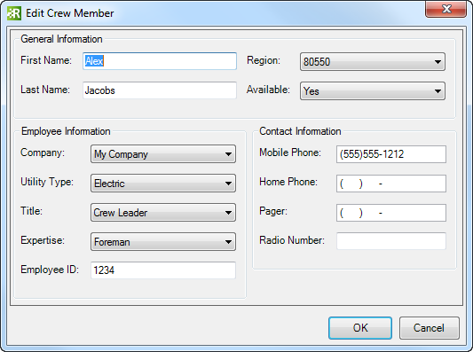Click the Region label

[x=264, y=60]
